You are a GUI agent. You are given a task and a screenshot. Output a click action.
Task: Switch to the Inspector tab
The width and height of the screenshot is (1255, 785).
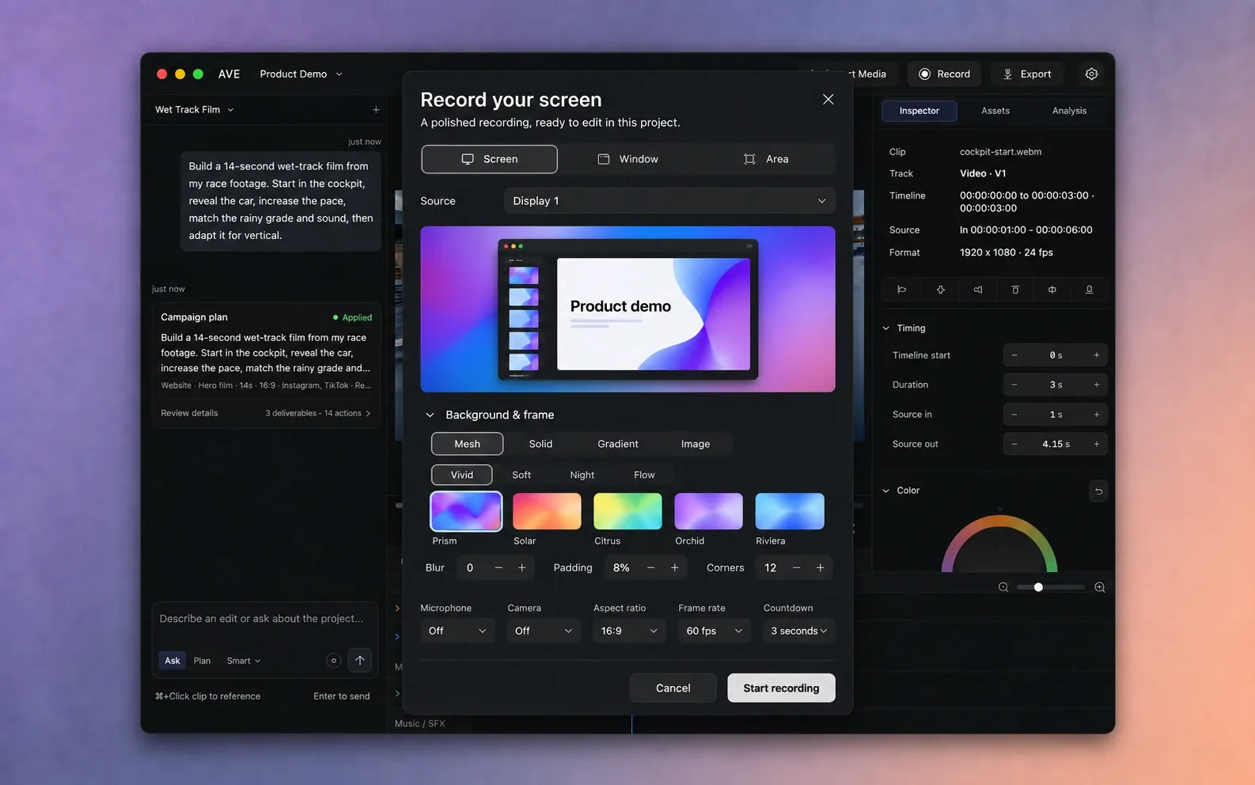pos(919,111)
